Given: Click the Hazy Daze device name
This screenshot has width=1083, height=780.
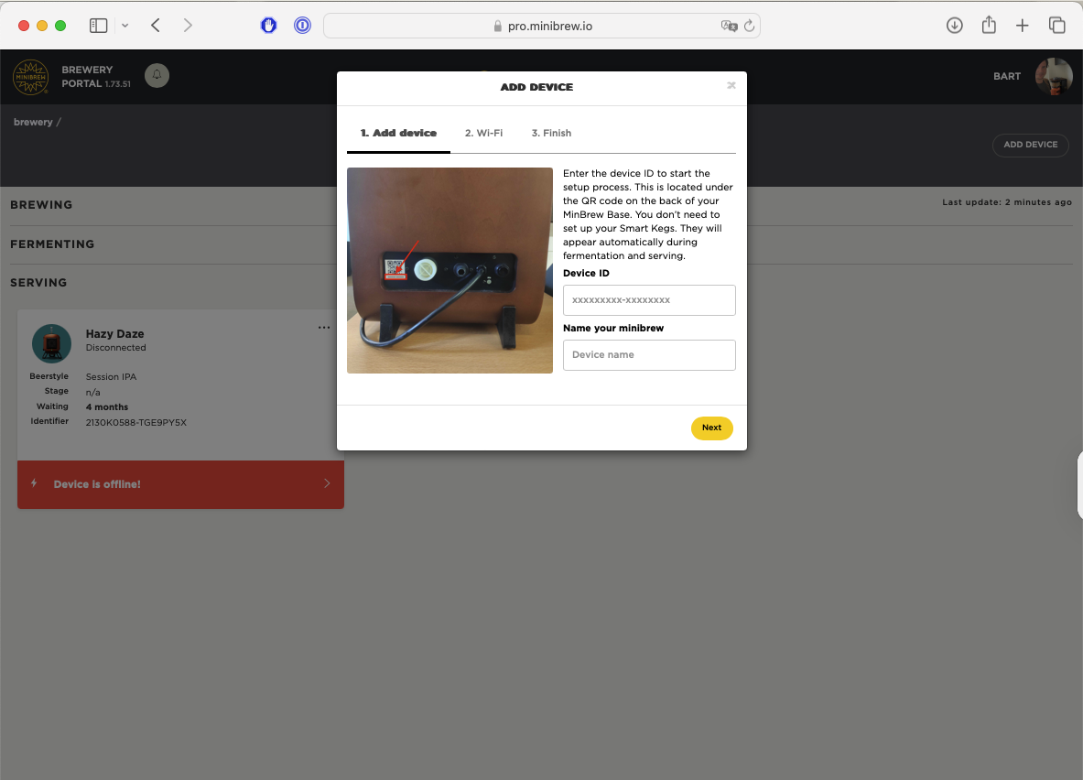Looking at the screenshot, I should pos(114,333).
